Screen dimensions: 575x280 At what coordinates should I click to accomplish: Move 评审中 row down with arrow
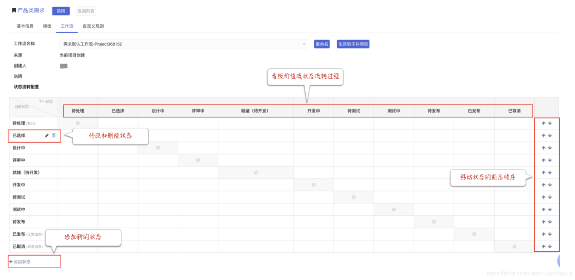point(550,160)
